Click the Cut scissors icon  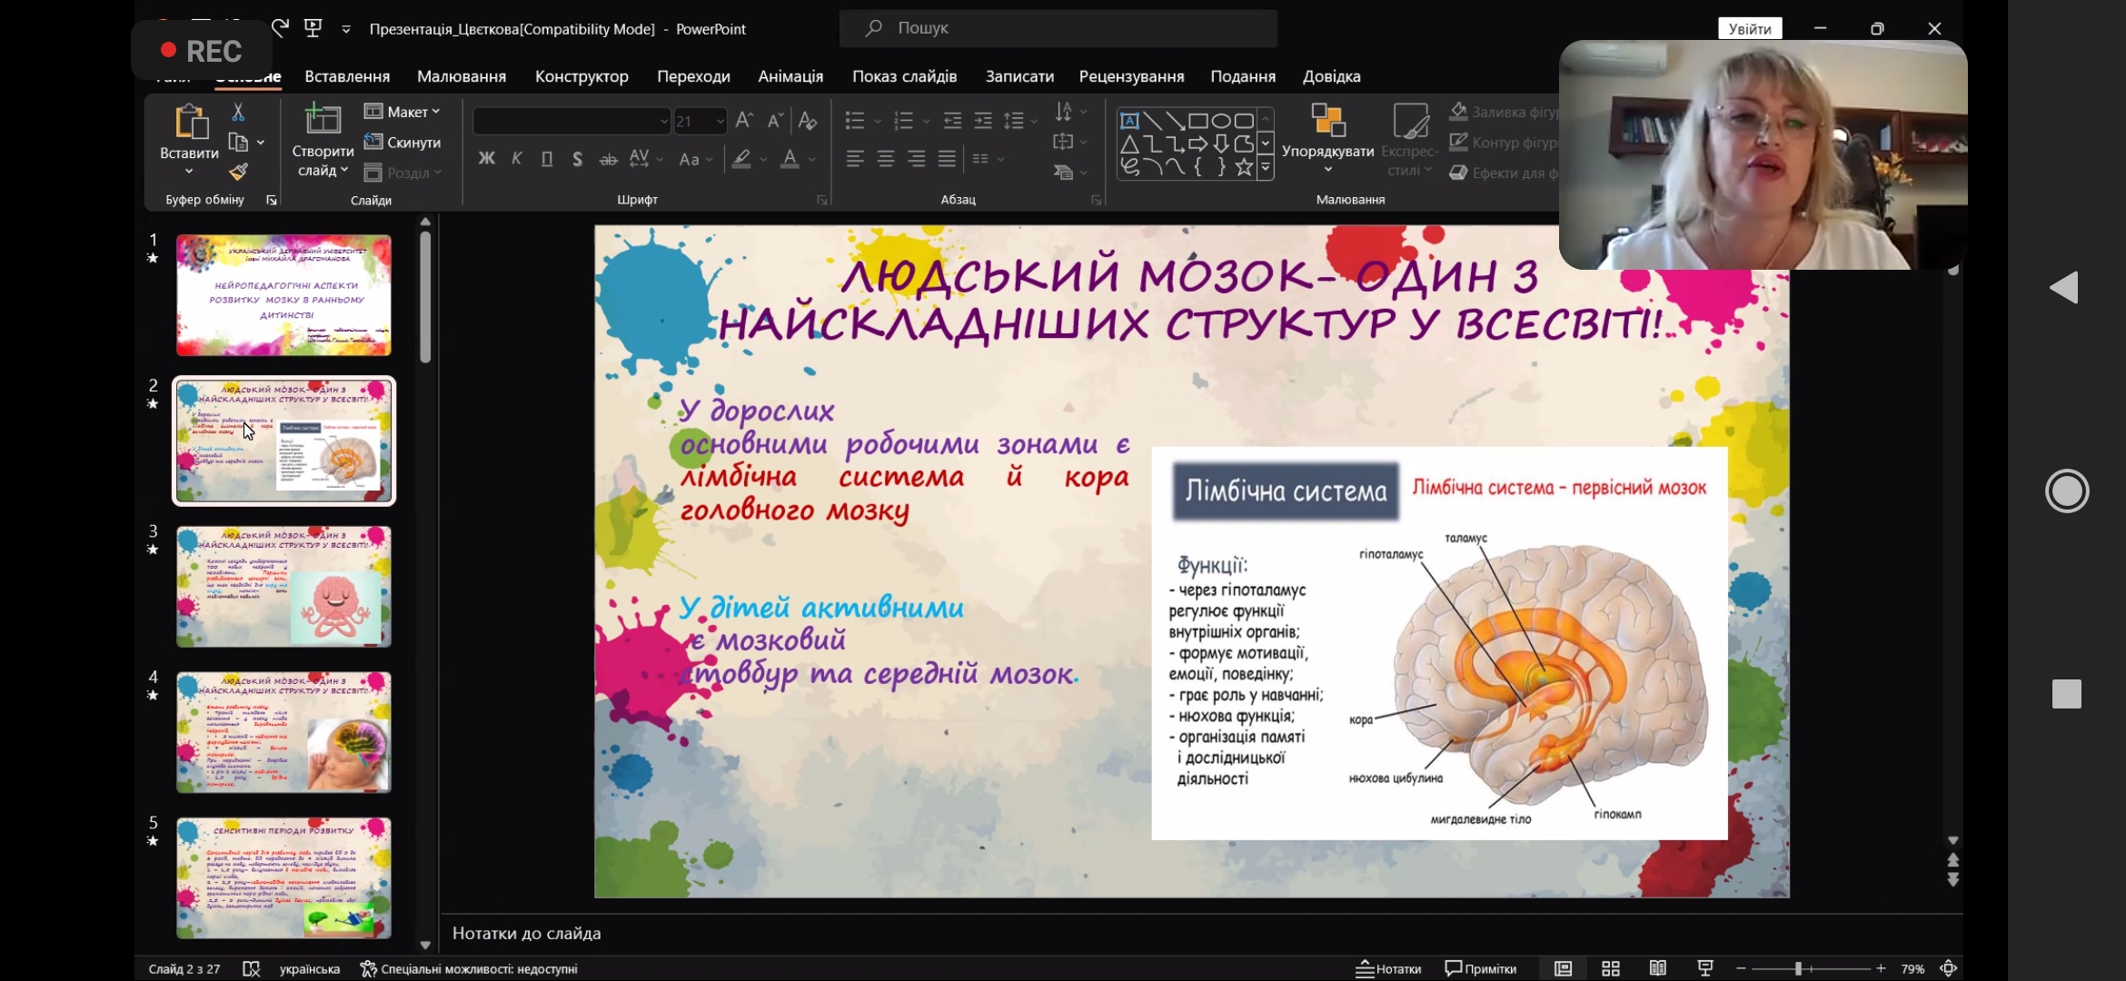click(x=238, y=112)
